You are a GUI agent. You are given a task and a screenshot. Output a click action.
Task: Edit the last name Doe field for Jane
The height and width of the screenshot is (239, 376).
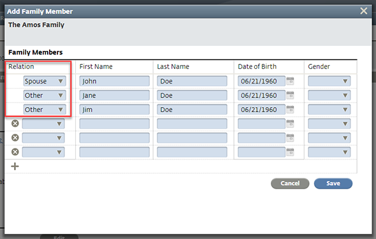click(192, 95)
